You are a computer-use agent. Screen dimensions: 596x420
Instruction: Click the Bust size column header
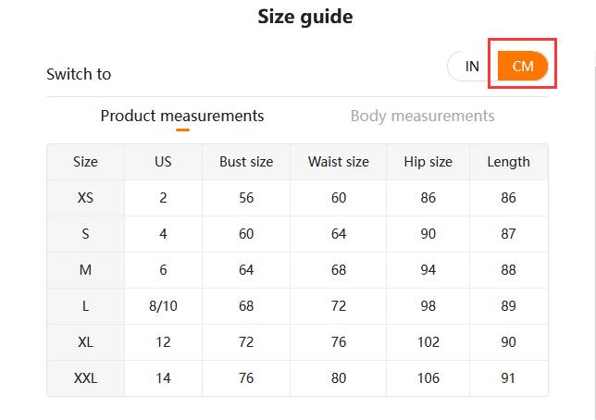click(x=246, y=162)
